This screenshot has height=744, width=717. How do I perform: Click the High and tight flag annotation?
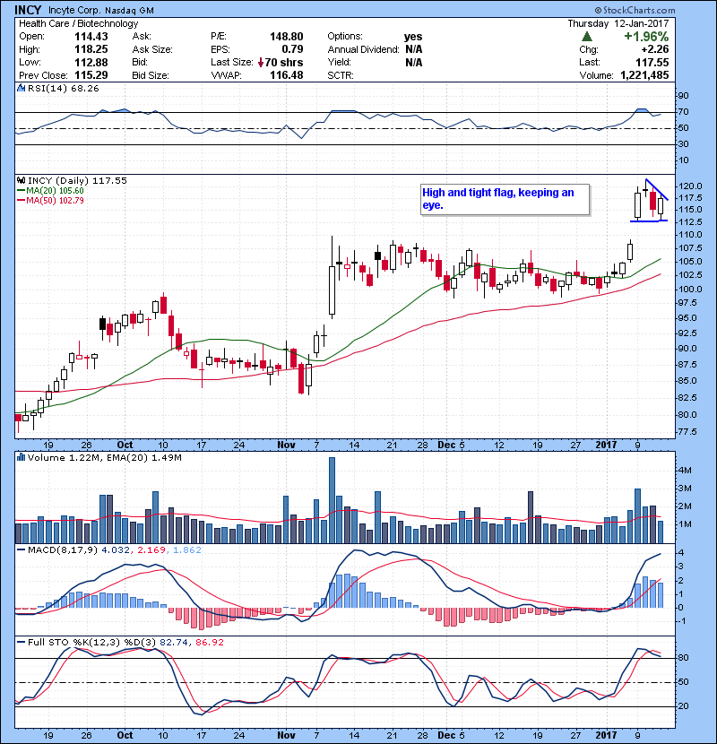pyautogui.click(x=505, y=199)
